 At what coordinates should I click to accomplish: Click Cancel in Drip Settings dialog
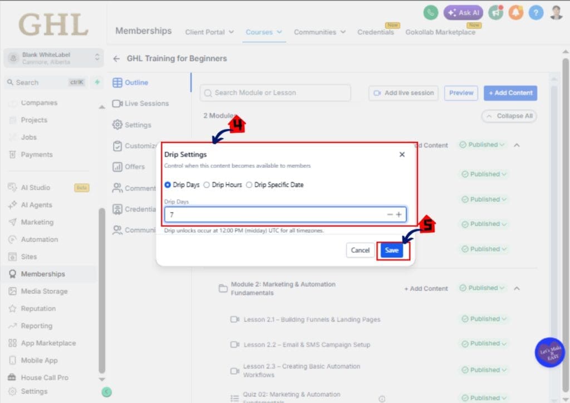click(x=360, y=250)
